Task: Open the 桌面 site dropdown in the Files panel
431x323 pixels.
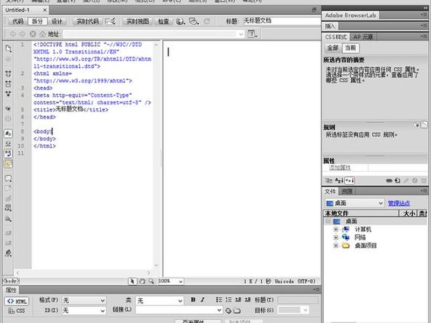Action: pyautogui.click(x=354, y=203)
